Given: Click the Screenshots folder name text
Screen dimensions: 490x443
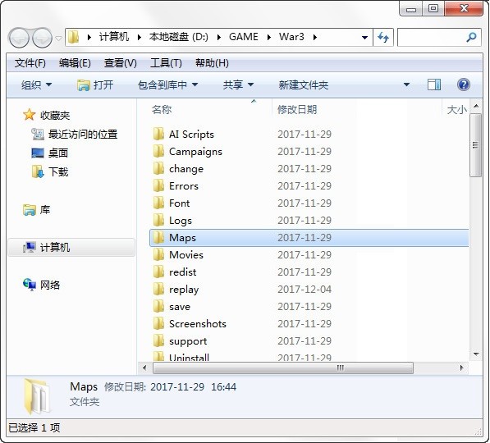Looking at the screenshot, I should click(198, 324).
